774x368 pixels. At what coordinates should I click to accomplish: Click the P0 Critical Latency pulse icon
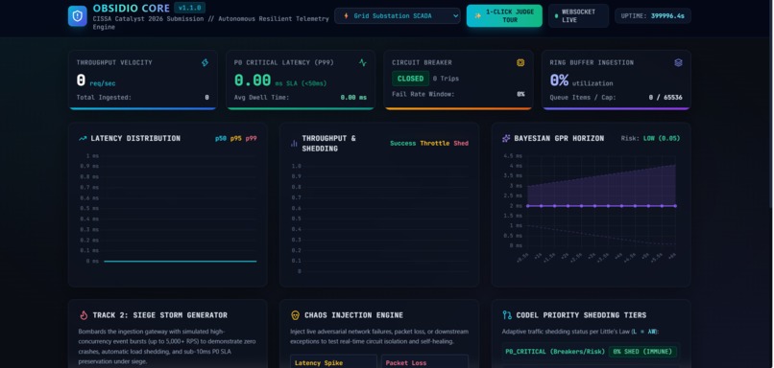363,62
